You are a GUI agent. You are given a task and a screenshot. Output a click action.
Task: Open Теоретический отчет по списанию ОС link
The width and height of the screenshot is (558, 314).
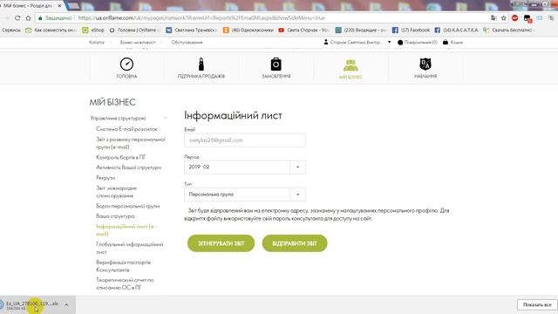[x=125, y=283]
